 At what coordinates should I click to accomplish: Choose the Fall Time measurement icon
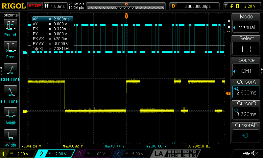point(10,92)
